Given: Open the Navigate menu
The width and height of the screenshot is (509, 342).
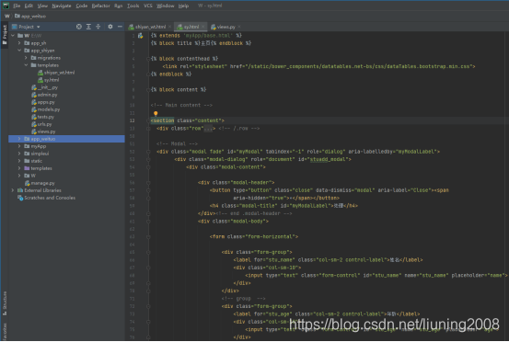Looking at the screenshot, I should click(x=62, y=6).
